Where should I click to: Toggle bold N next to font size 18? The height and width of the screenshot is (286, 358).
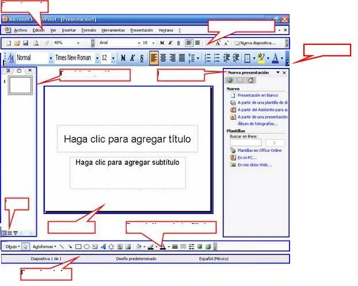click(x=162, y=43)
